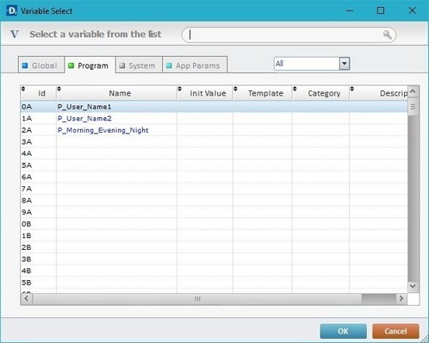Click the sort icon on Category column
This screenshot has height=343, width=429.
click(x=295, y=89)
